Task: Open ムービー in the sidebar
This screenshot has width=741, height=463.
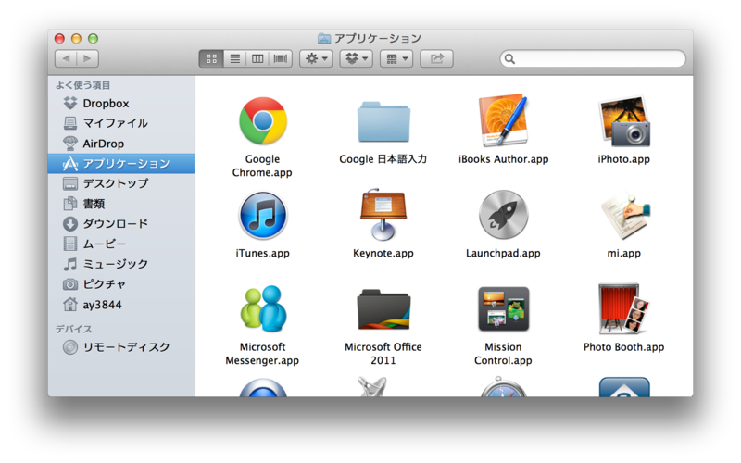Action: 121,244
